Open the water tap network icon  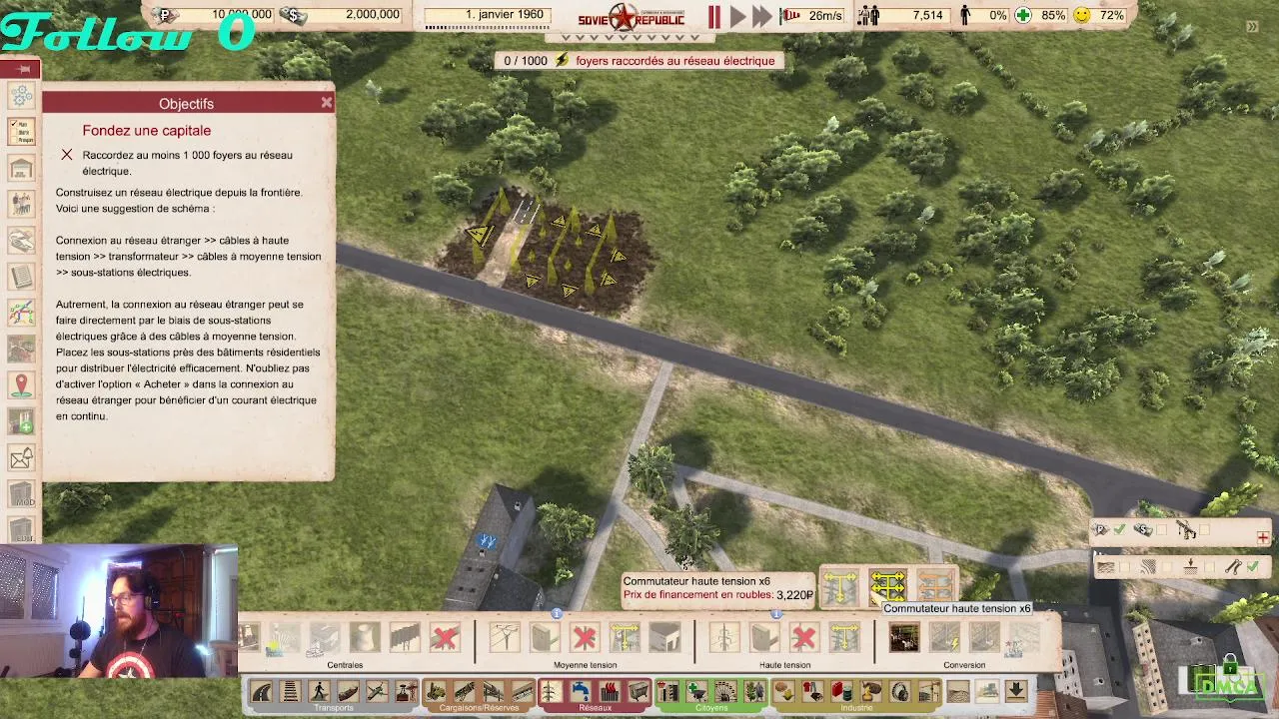pyautogui.click(x=580, y=691)
